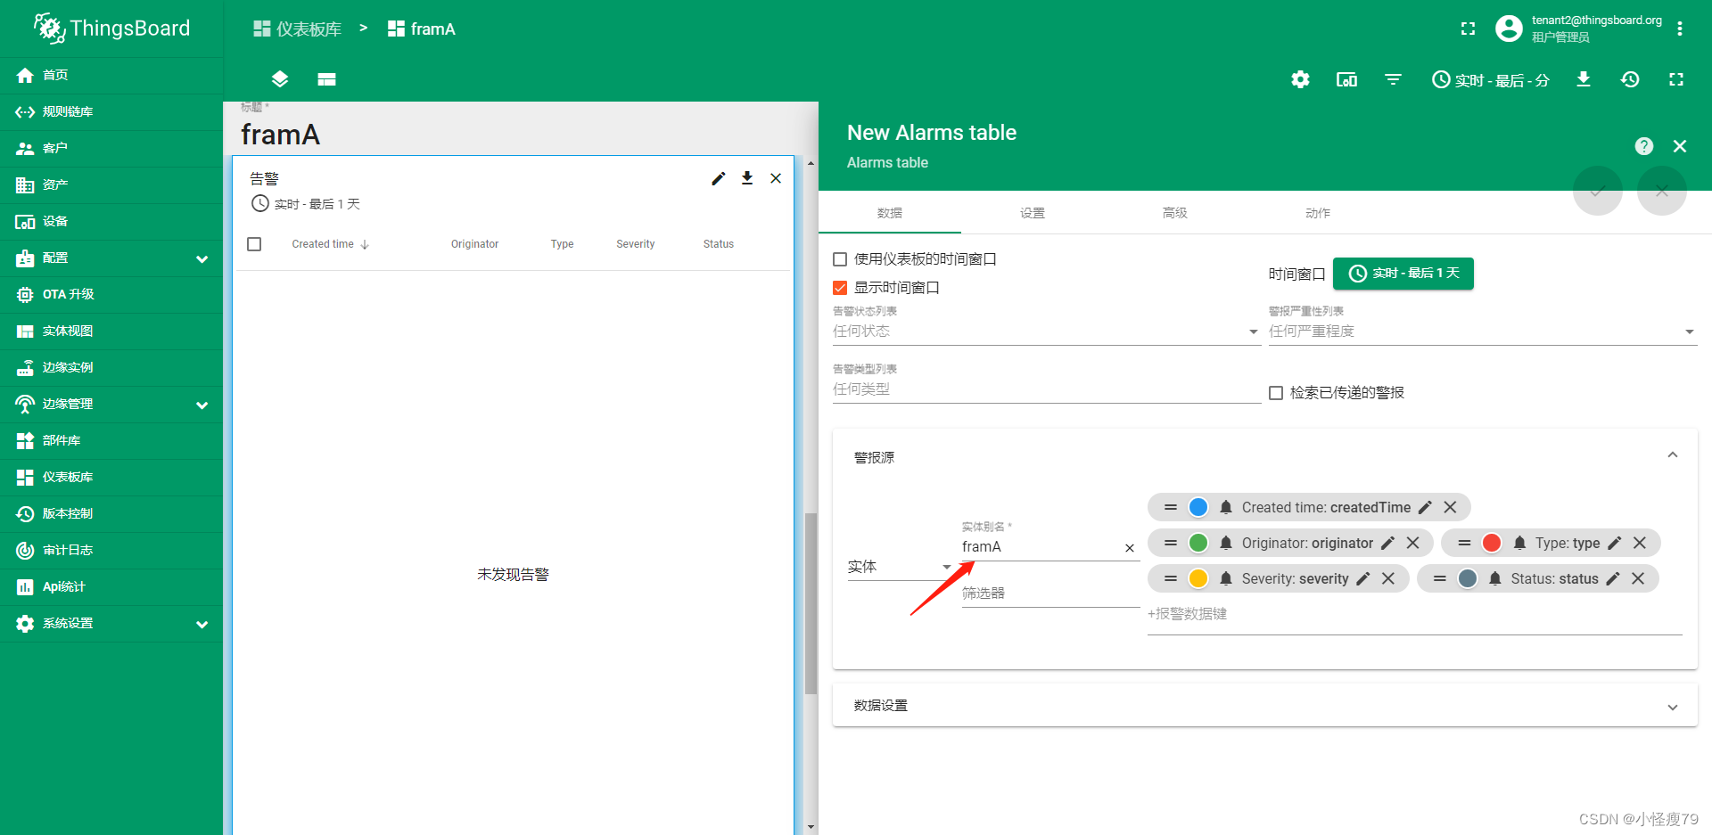Viewport: 1712px width, 835px height.
Task: Expand 系统设置 sidebar menu
Action: [111, 623]
